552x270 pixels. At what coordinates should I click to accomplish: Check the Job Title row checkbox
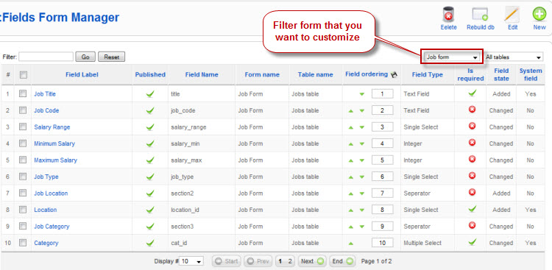[x=23, y=93]
